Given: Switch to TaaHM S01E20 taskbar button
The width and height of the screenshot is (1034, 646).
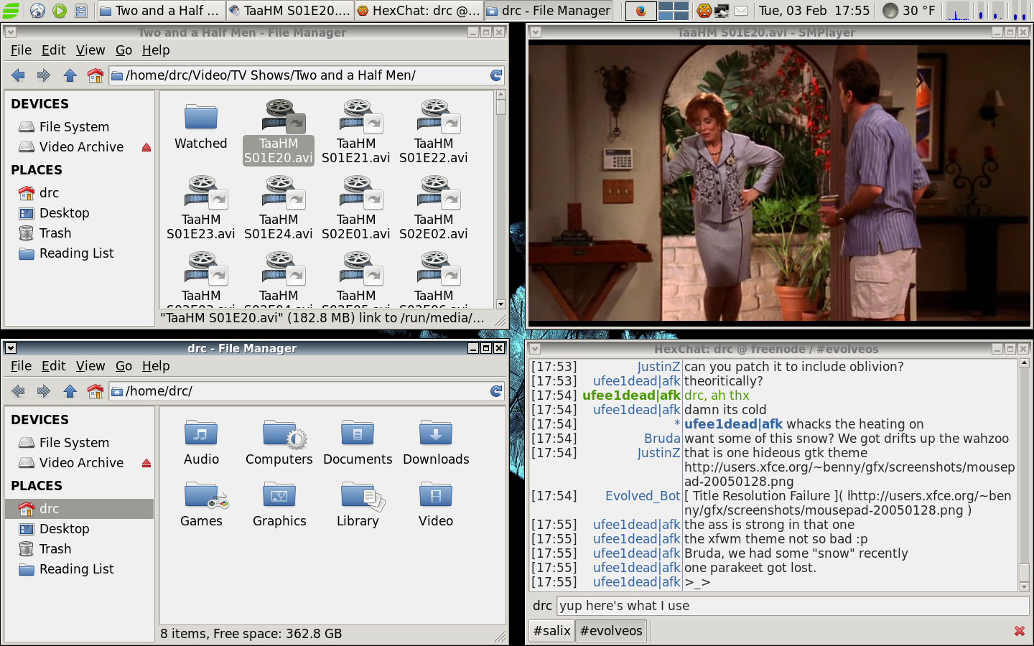Looking at the screenshot, I should [289, 11].
